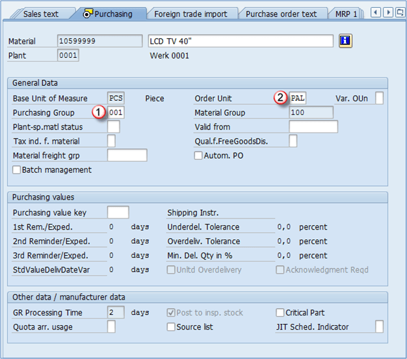The height and width of the screenshot is (359, 407).
Task: Switch to the Sales text tab
Action: tap(40, 14)
